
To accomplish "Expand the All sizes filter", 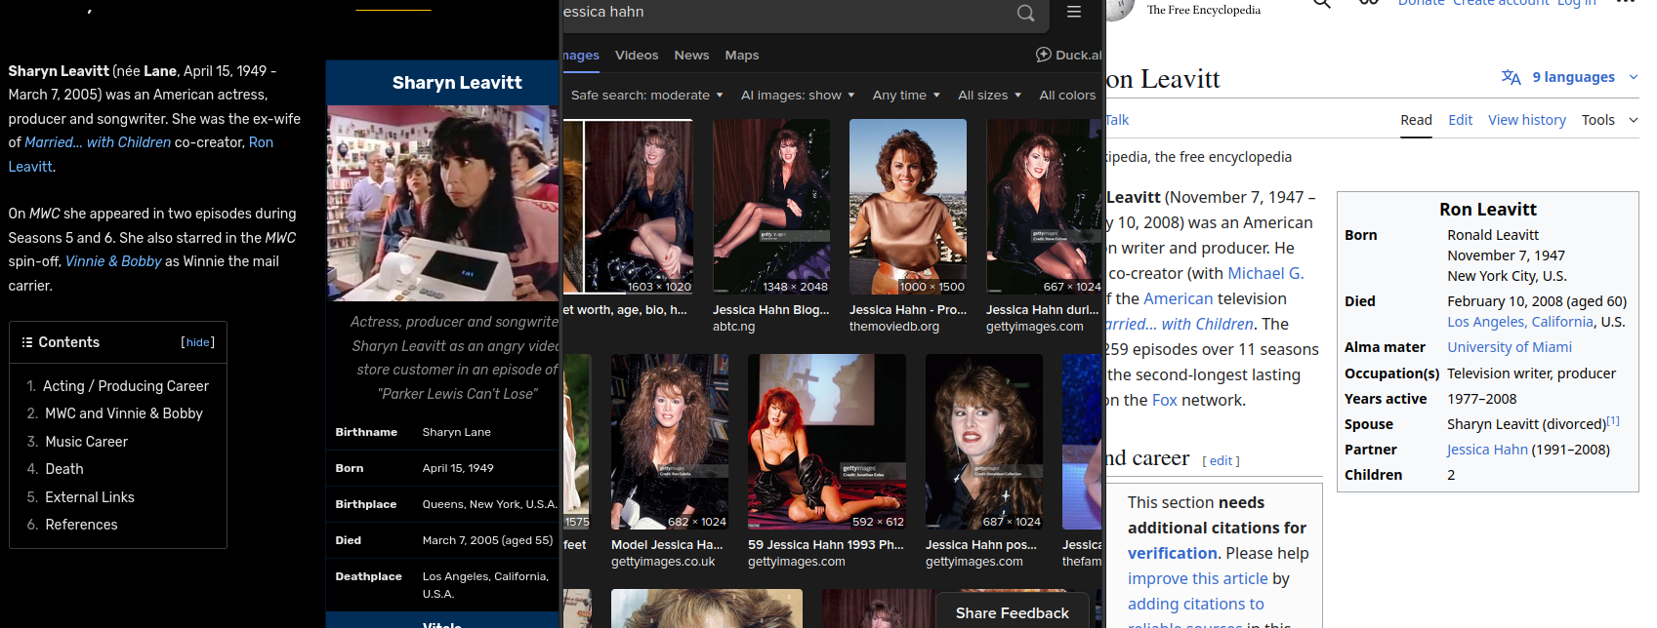I will point(989,95).
